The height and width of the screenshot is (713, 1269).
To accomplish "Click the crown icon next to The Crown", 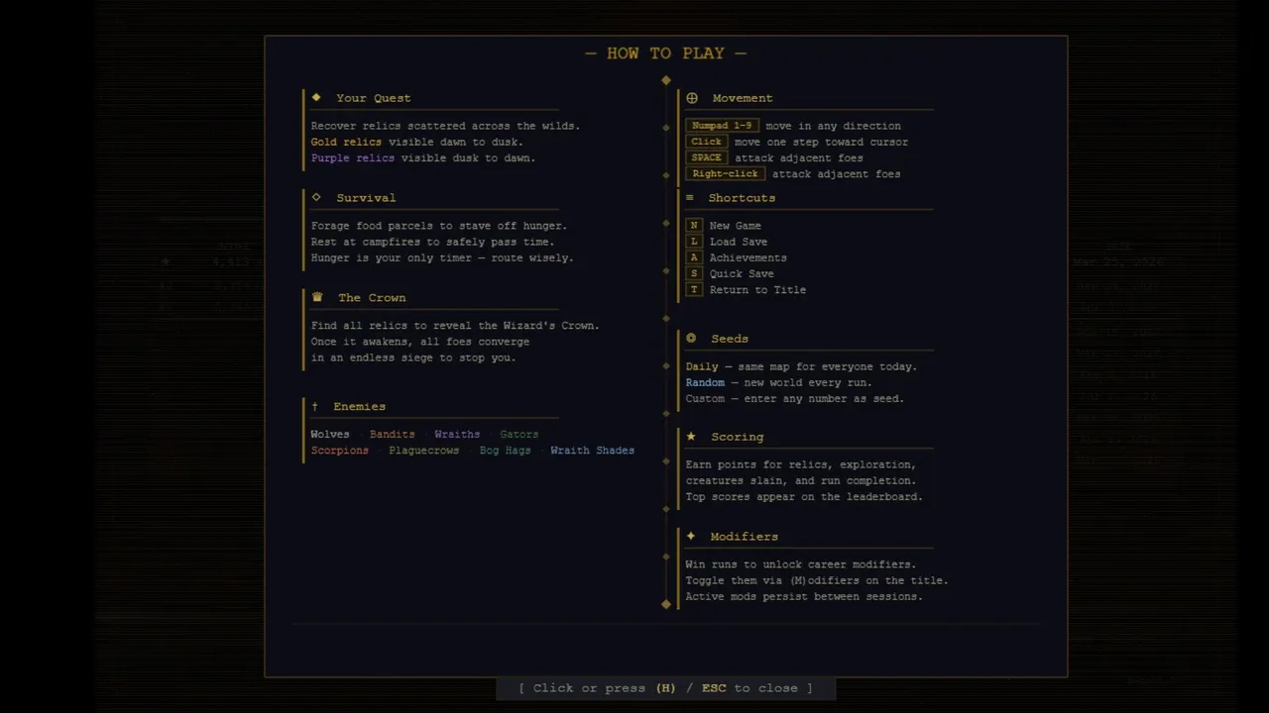I will [317, 297].
